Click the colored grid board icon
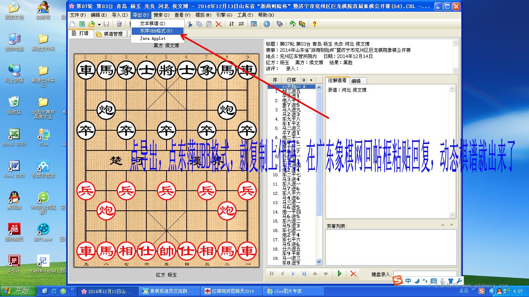The image size is (529, 297). (254, 24)
